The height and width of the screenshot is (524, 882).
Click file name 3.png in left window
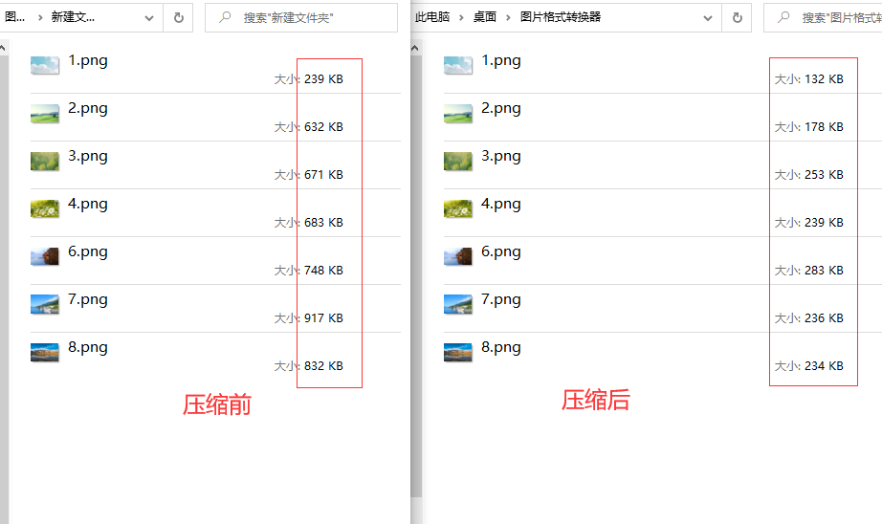88,156
